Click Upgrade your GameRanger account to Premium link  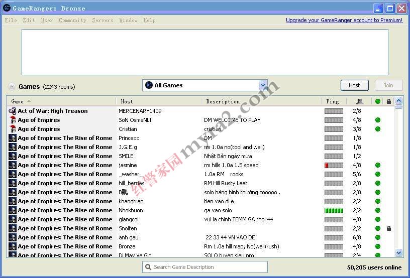click(x=344, y=20)
